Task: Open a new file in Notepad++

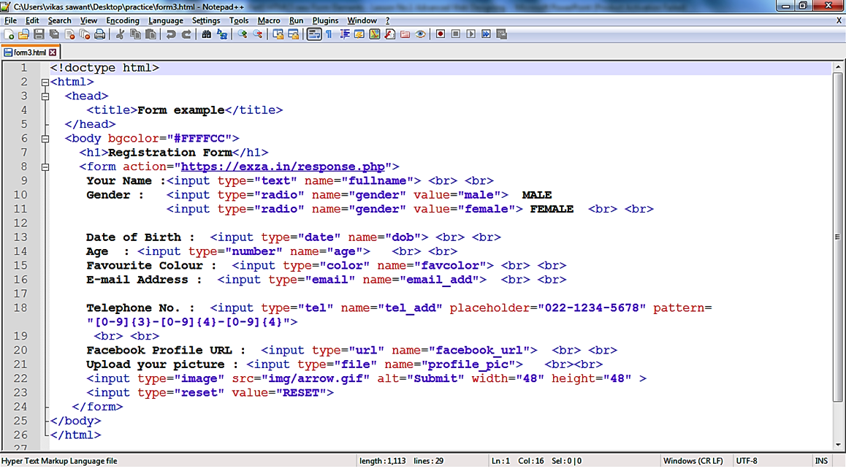Action: point(8,34)
